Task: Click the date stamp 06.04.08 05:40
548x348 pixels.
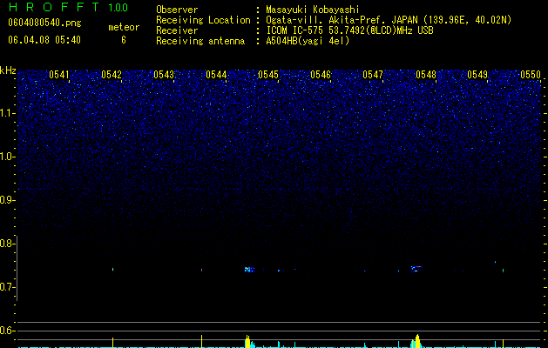Action: [x=44, y=40]
